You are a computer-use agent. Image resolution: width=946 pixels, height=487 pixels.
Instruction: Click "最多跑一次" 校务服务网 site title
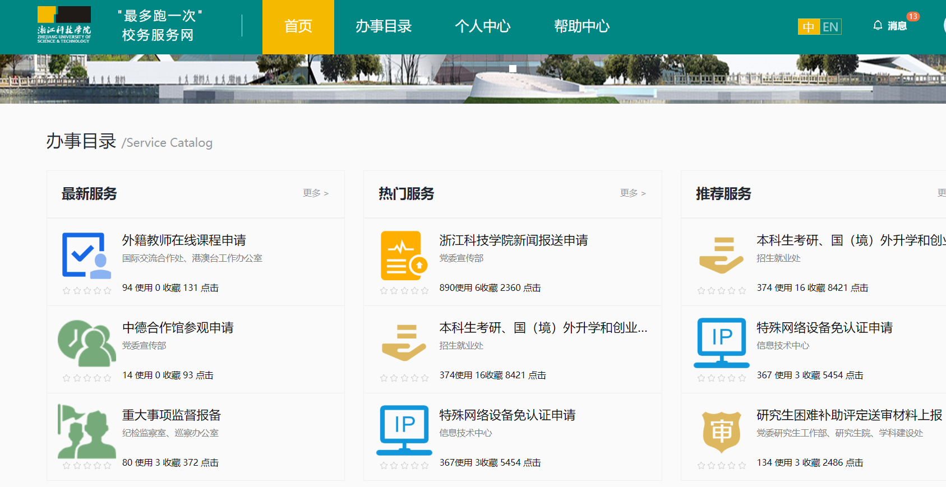coord(160,25)
